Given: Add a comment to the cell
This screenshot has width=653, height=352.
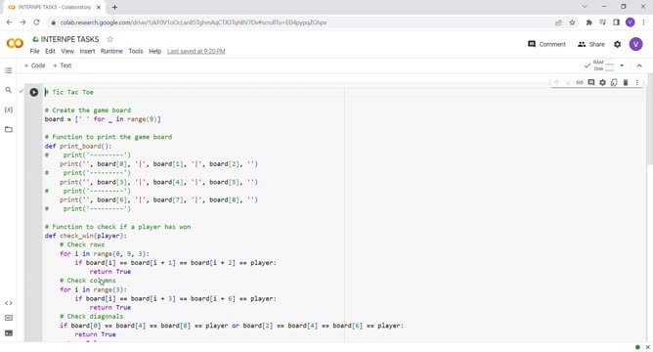Looking at the screenshot, I should coord(591,82).
